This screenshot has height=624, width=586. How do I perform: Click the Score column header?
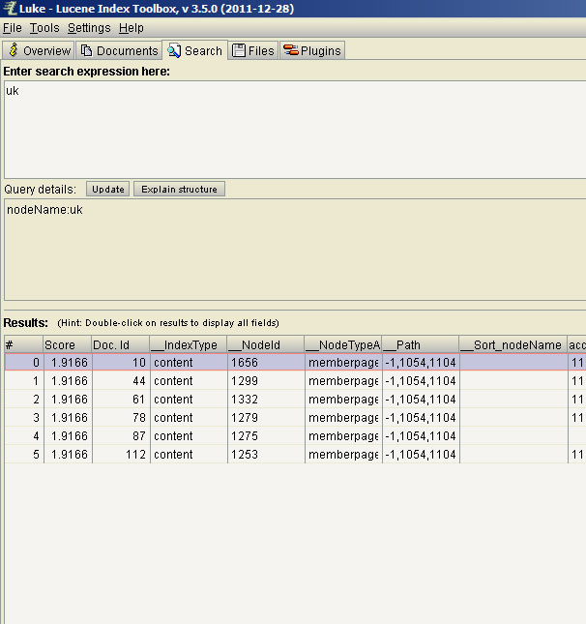pyautogui.click(x=67, y=344)
